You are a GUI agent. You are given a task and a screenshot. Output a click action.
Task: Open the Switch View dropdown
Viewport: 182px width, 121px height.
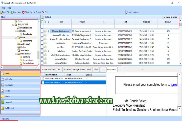[133, 12]
